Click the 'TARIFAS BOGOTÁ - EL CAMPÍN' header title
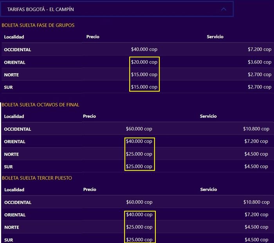 click(x=40, y=9)
